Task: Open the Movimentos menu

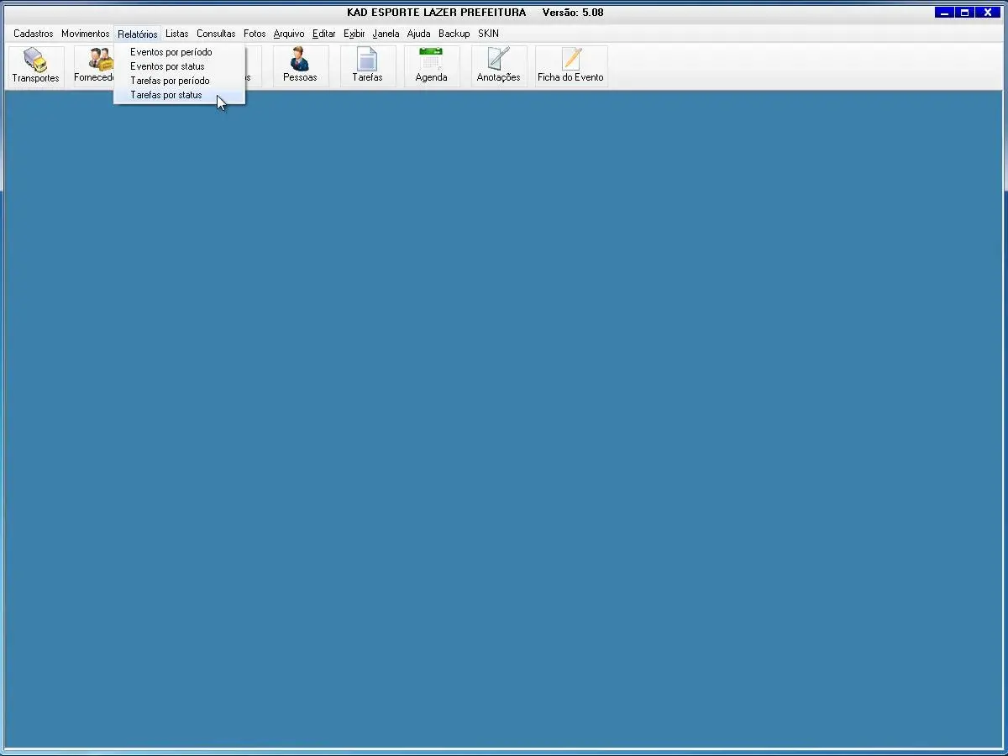Action: coord(85,34)
